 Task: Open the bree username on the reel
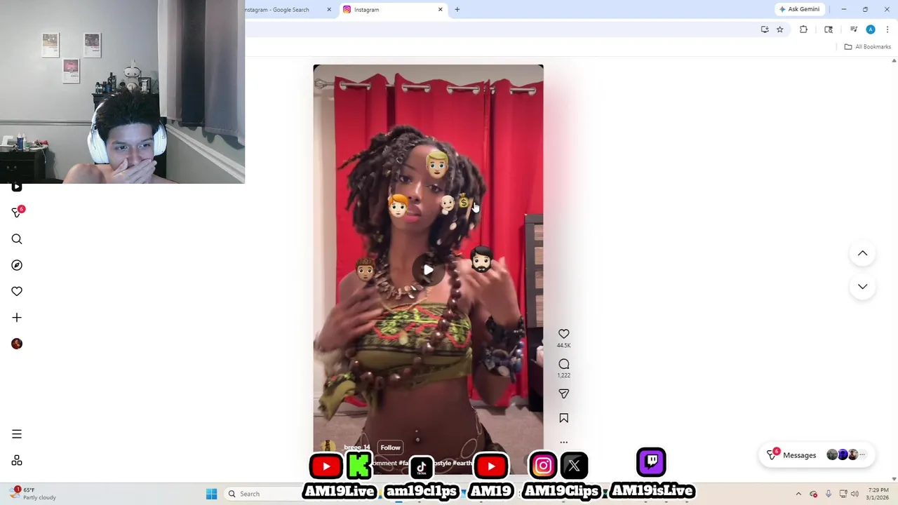(x=356, y=447)
